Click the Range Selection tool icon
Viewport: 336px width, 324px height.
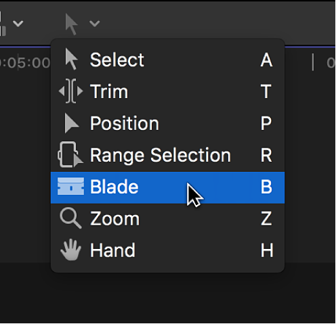click(x=70, y=155)
